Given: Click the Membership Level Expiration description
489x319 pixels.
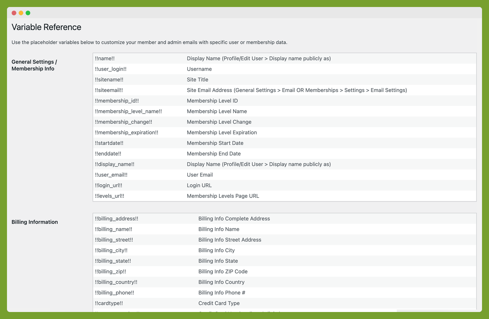Looking at the screenshot, I should [x=222, y=132].
